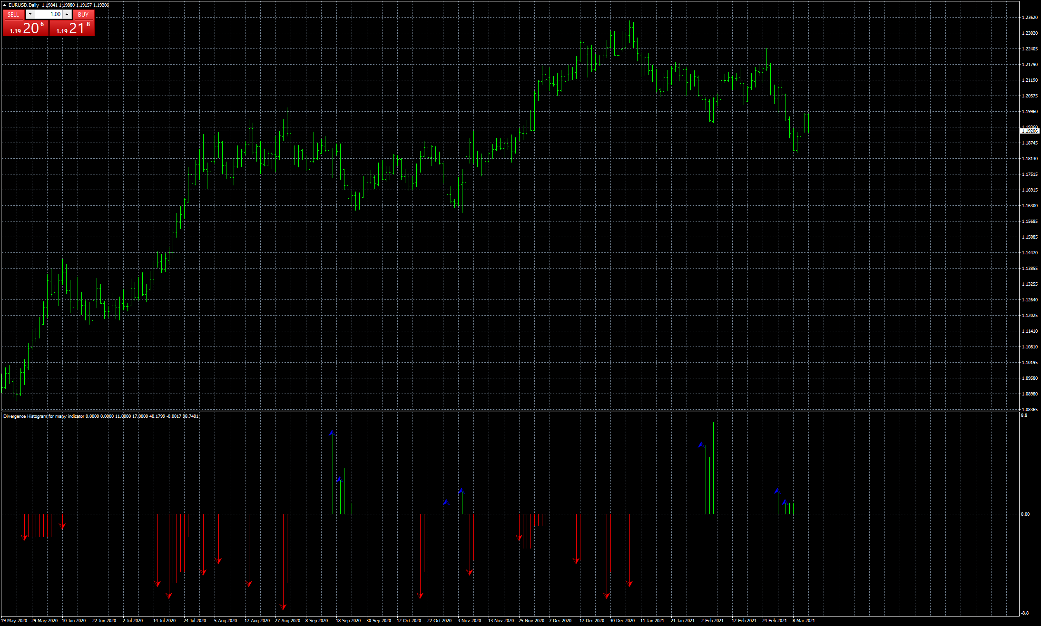Viewport: 1041px width, 626px height.
Task: Click the 0.00 indicator scale label
Action: pos(1025,514)
